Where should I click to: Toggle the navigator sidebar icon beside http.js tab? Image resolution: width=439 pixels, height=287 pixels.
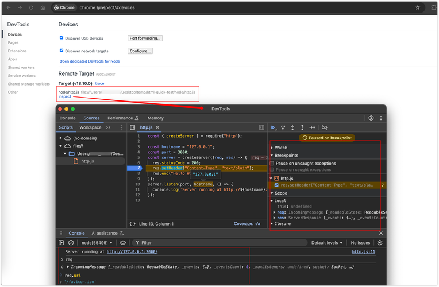(x=132, y=127)
